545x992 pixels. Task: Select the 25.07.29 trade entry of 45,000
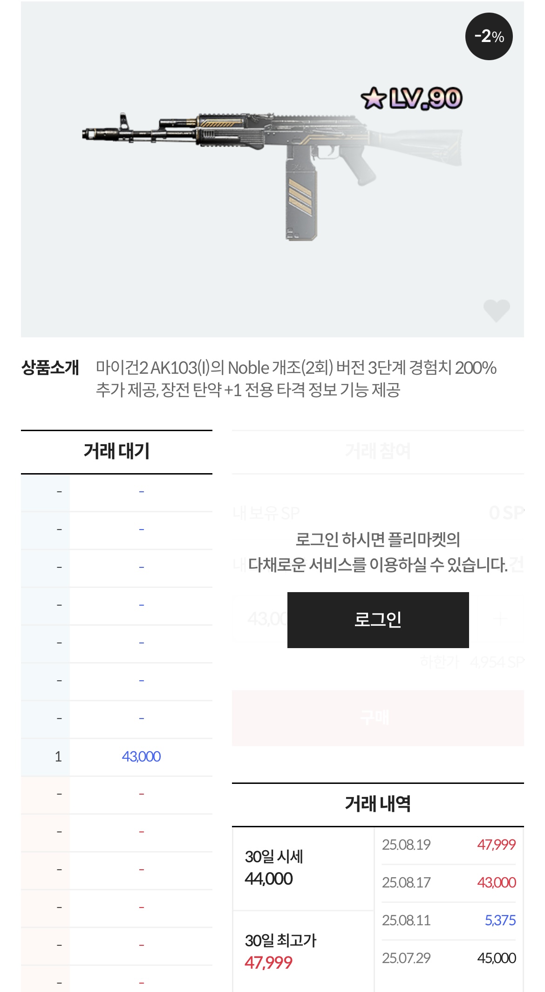449,958
